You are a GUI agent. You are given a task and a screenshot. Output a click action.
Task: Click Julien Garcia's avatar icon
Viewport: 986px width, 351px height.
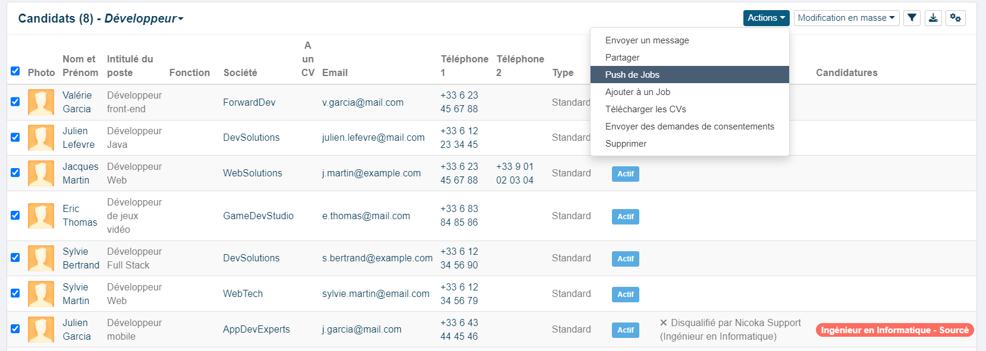[41, 330]
